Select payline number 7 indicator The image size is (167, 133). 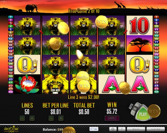coord(156,17)
